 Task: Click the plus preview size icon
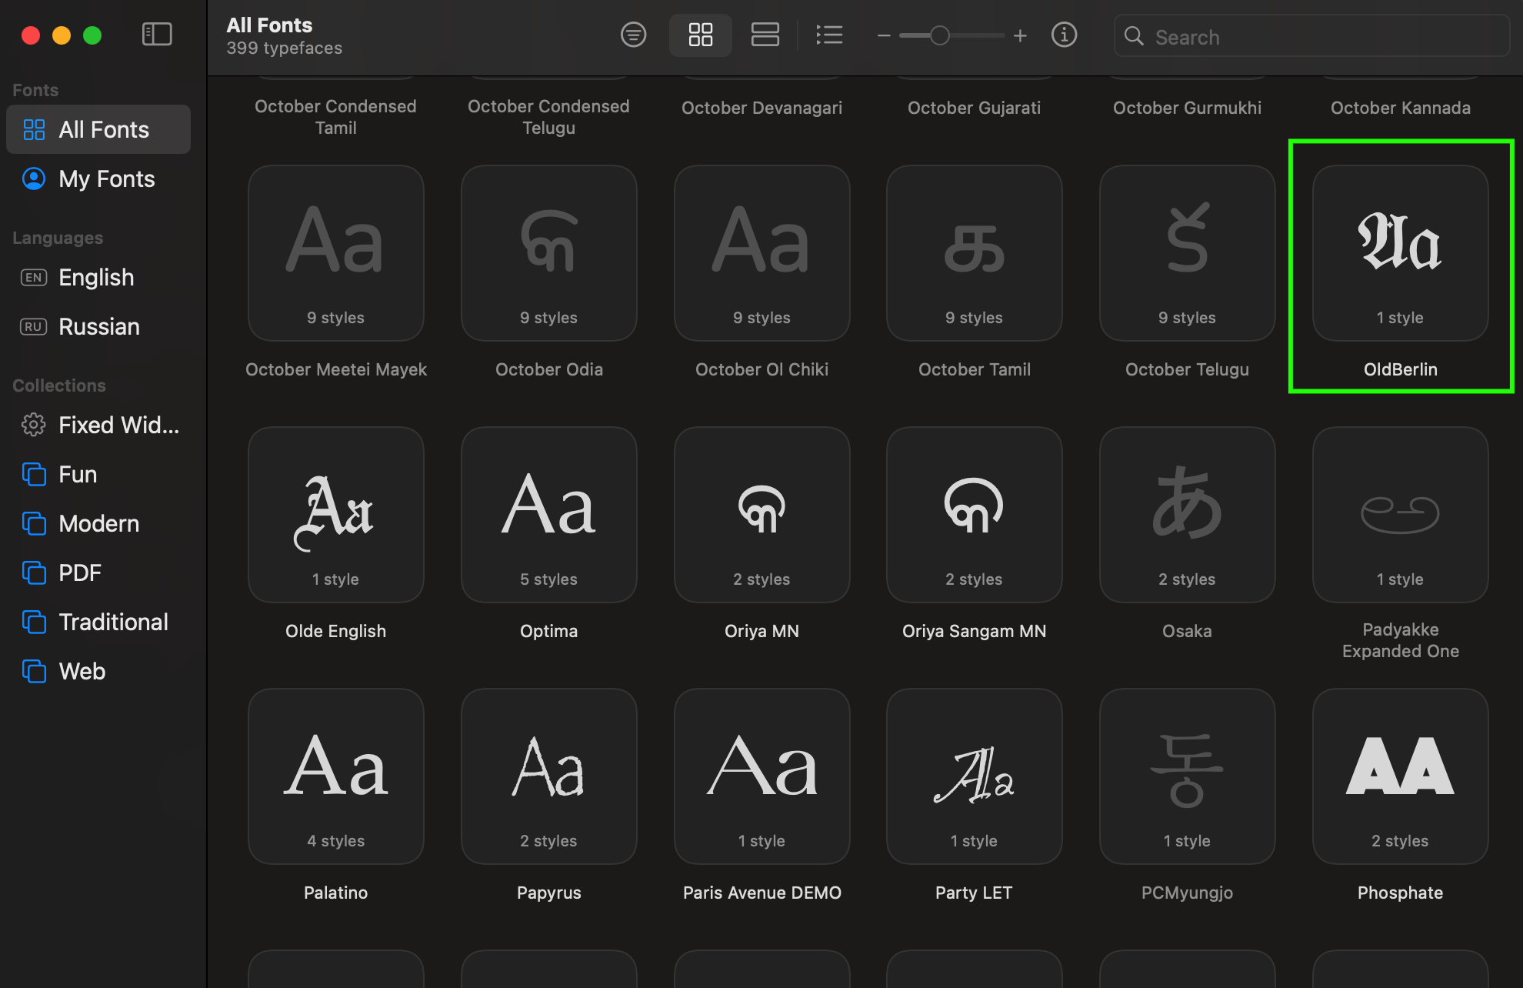tap(1020, 35)
